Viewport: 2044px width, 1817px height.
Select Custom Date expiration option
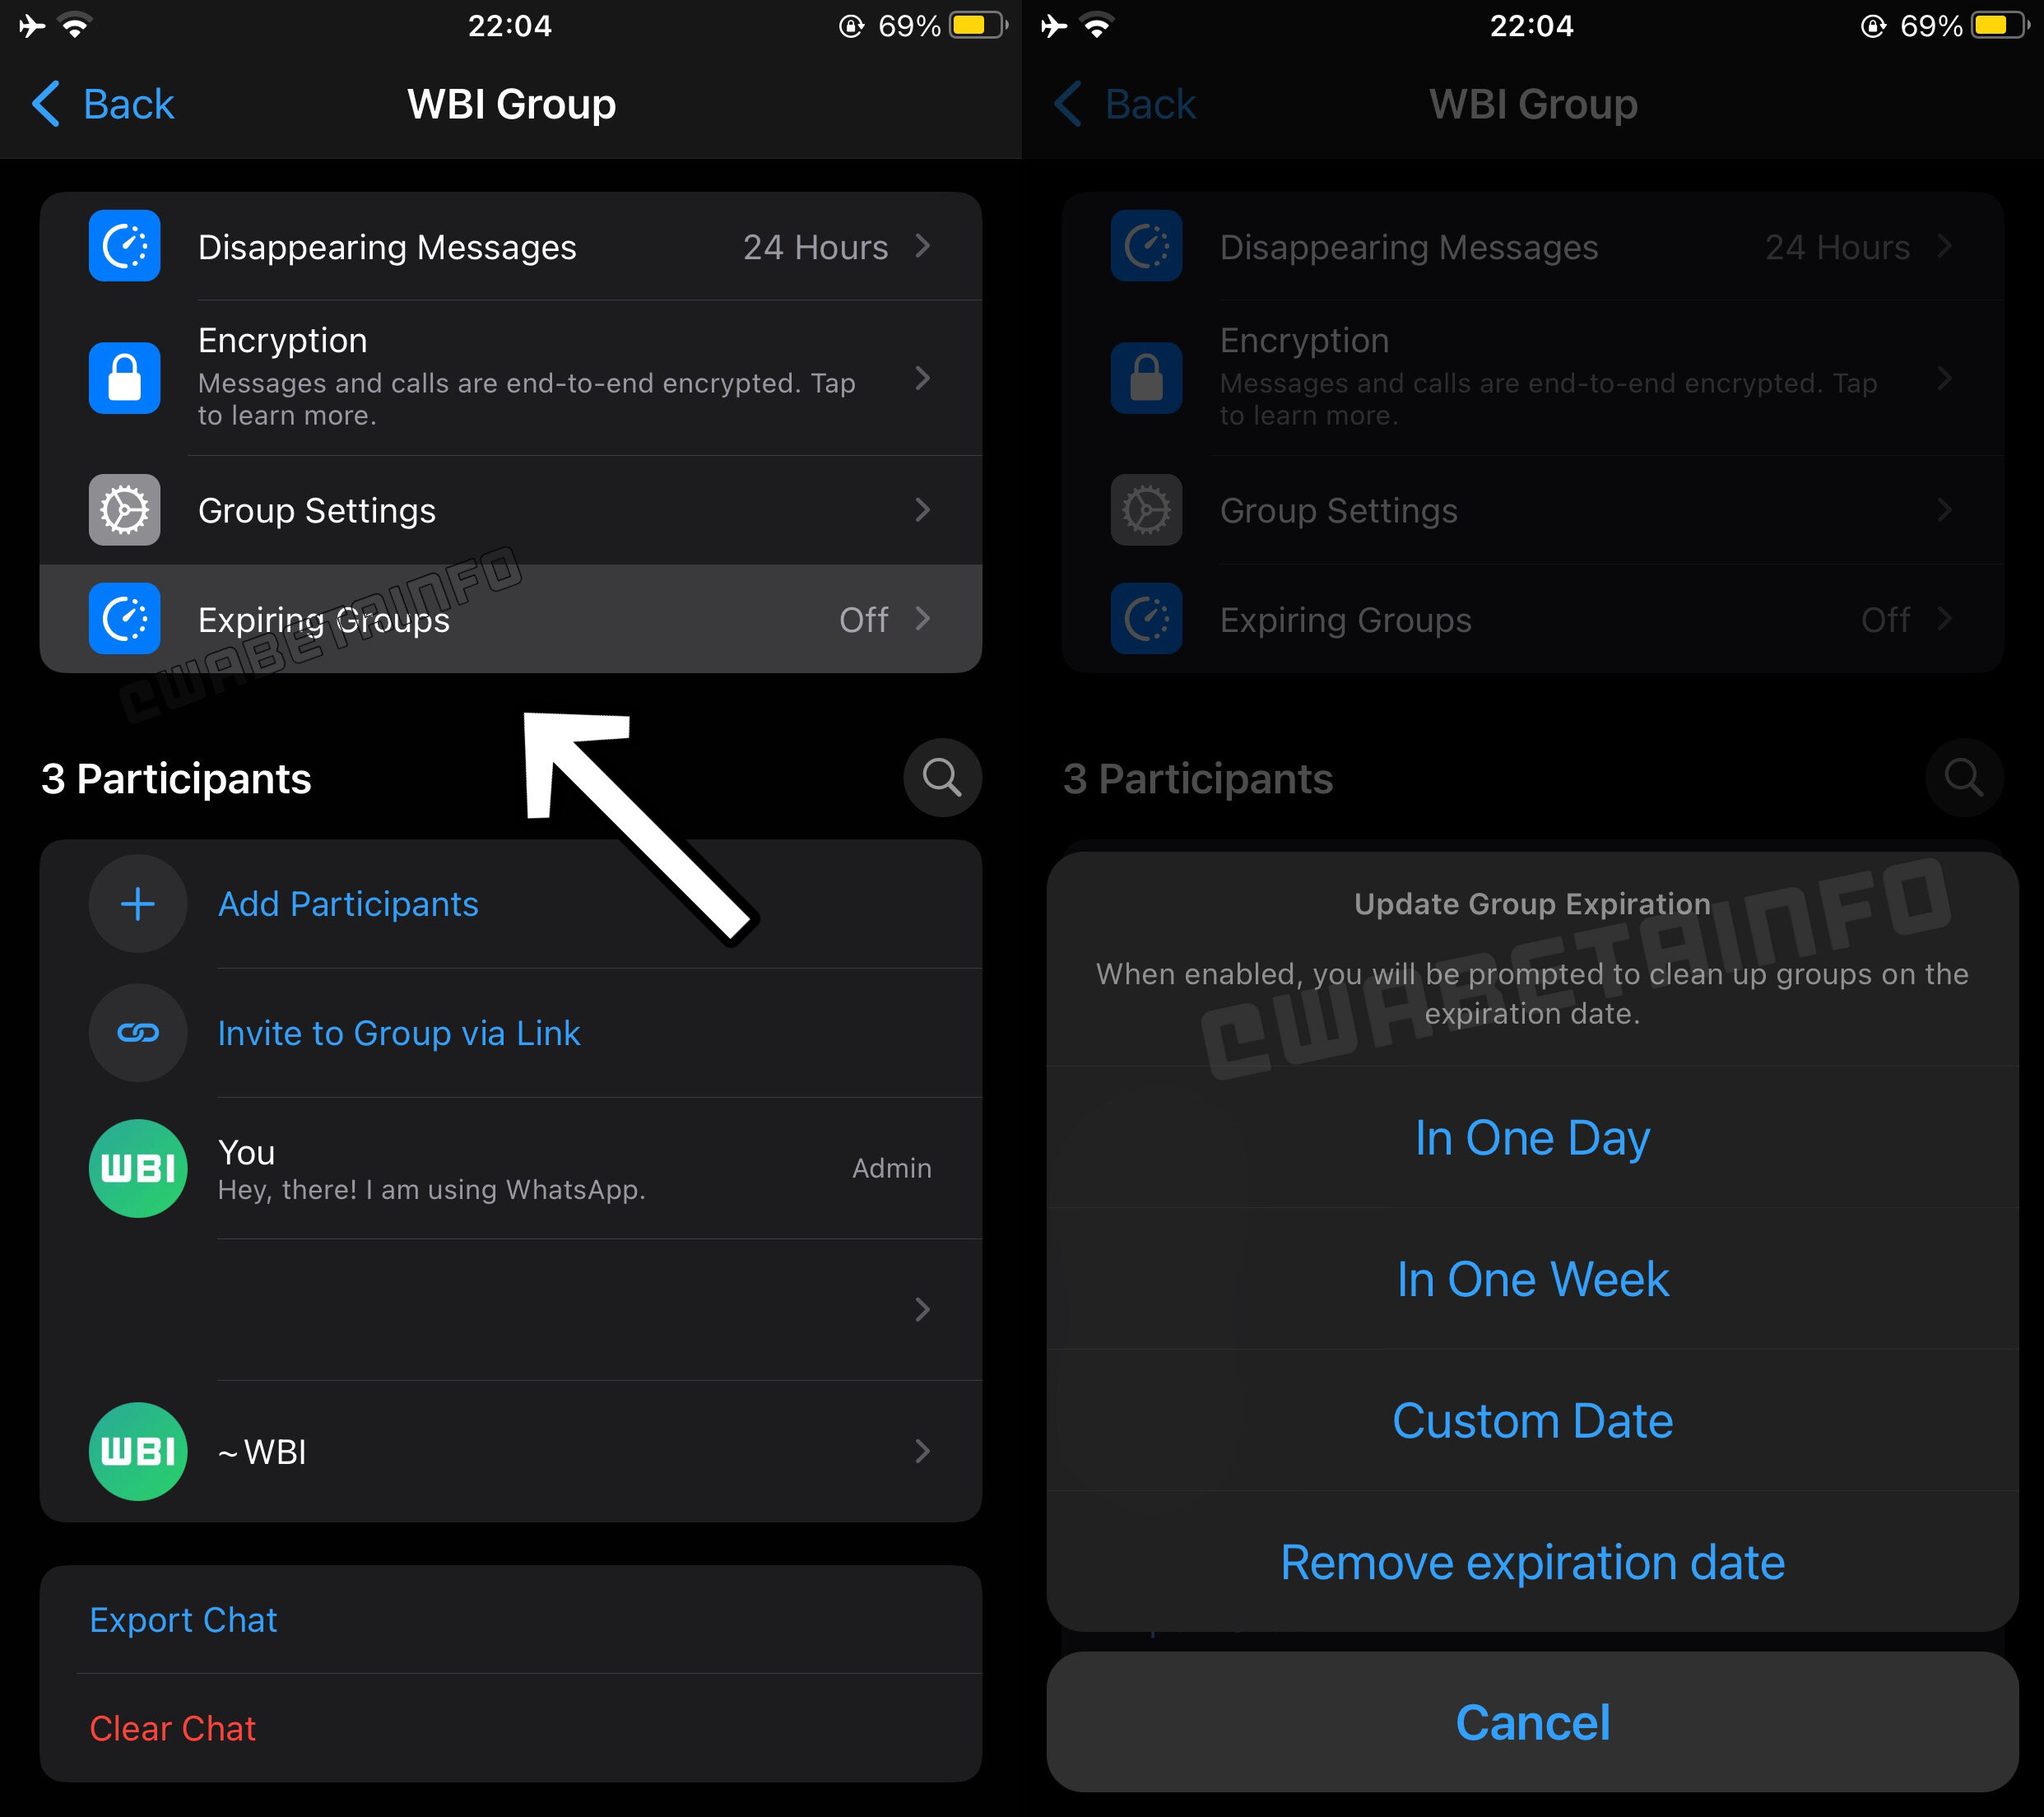(x=1532, y=1419)
